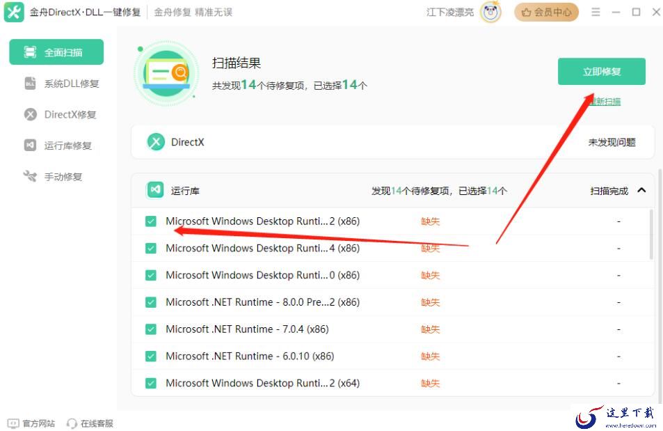The width and height of the screenshot is (663, 431).
Task: Select Microsoft .NET Runtime - 6.0.10 (x86) text
Action: coord(250,356)
